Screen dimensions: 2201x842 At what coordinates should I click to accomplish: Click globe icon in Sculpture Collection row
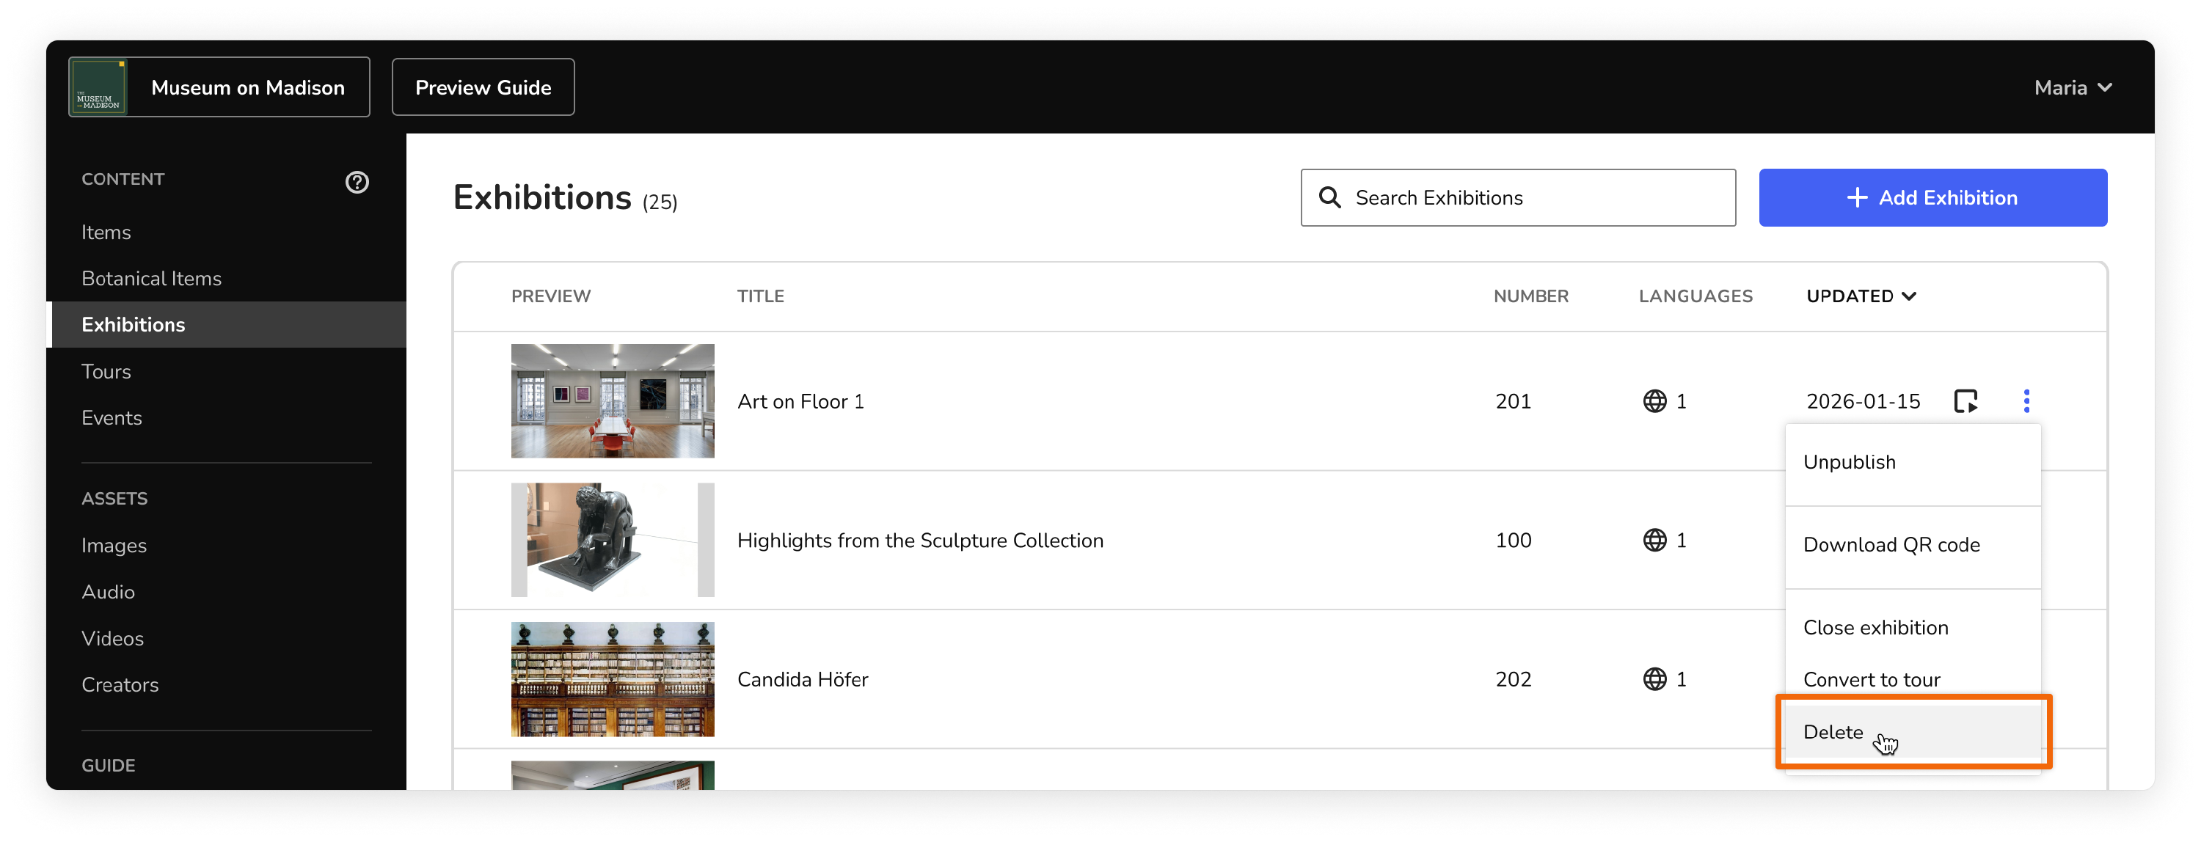pyautogui.click(x=1654, y=540)
